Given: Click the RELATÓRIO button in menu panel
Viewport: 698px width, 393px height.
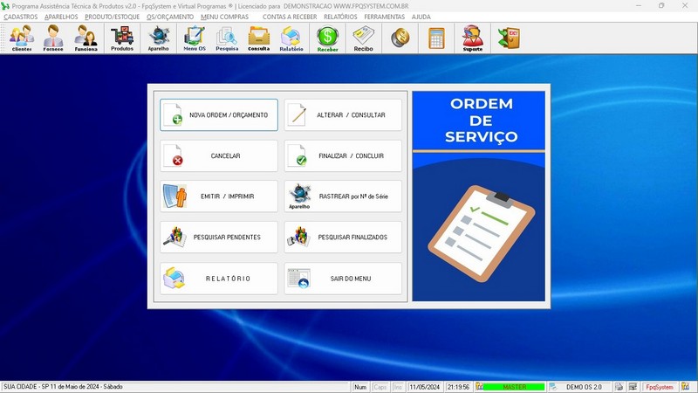Looking at the screenshot, I should tap(219, 279).
